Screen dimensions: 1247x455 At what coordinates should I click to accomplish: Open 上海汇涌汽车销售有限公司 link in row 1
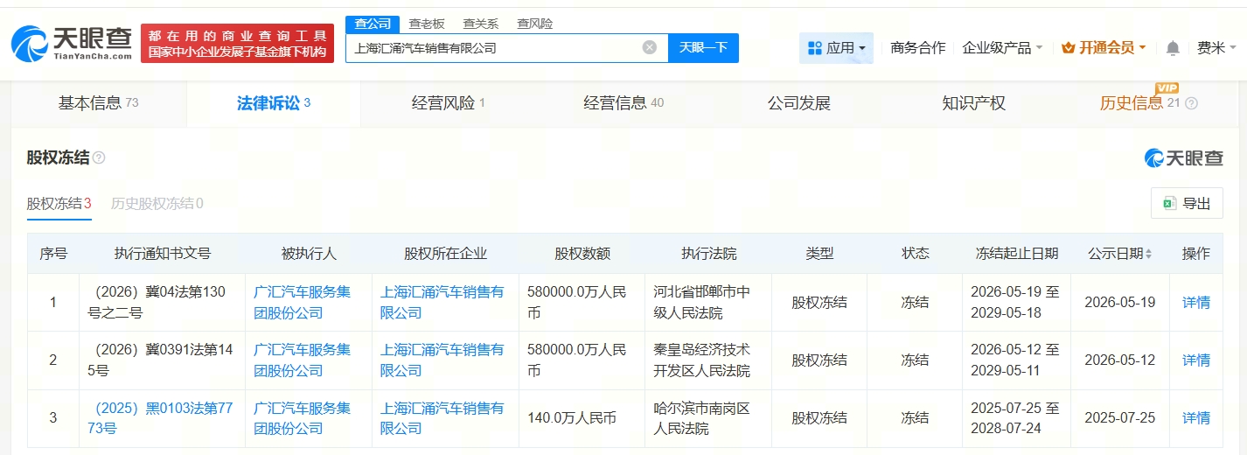coord(442,303)
